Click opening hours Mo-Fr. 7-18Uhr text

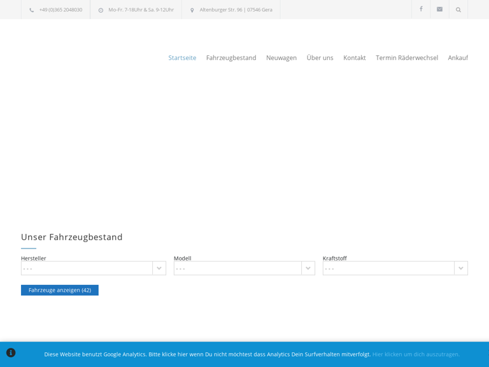(141, 10)
